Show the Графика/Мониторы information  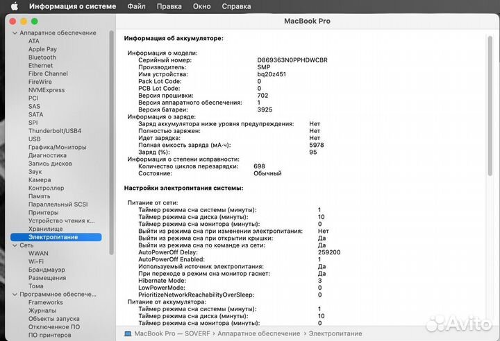58,147
